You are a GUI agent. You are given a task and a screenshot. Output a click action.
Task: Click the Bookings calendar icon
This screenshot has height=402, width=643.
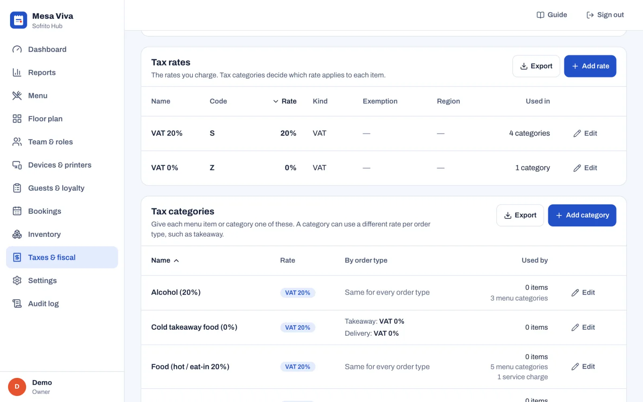click(17, 211)
